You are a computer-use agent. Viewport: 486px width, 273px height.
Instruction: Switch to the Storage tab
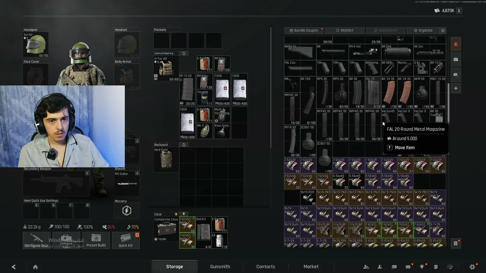tap(175, 267)
